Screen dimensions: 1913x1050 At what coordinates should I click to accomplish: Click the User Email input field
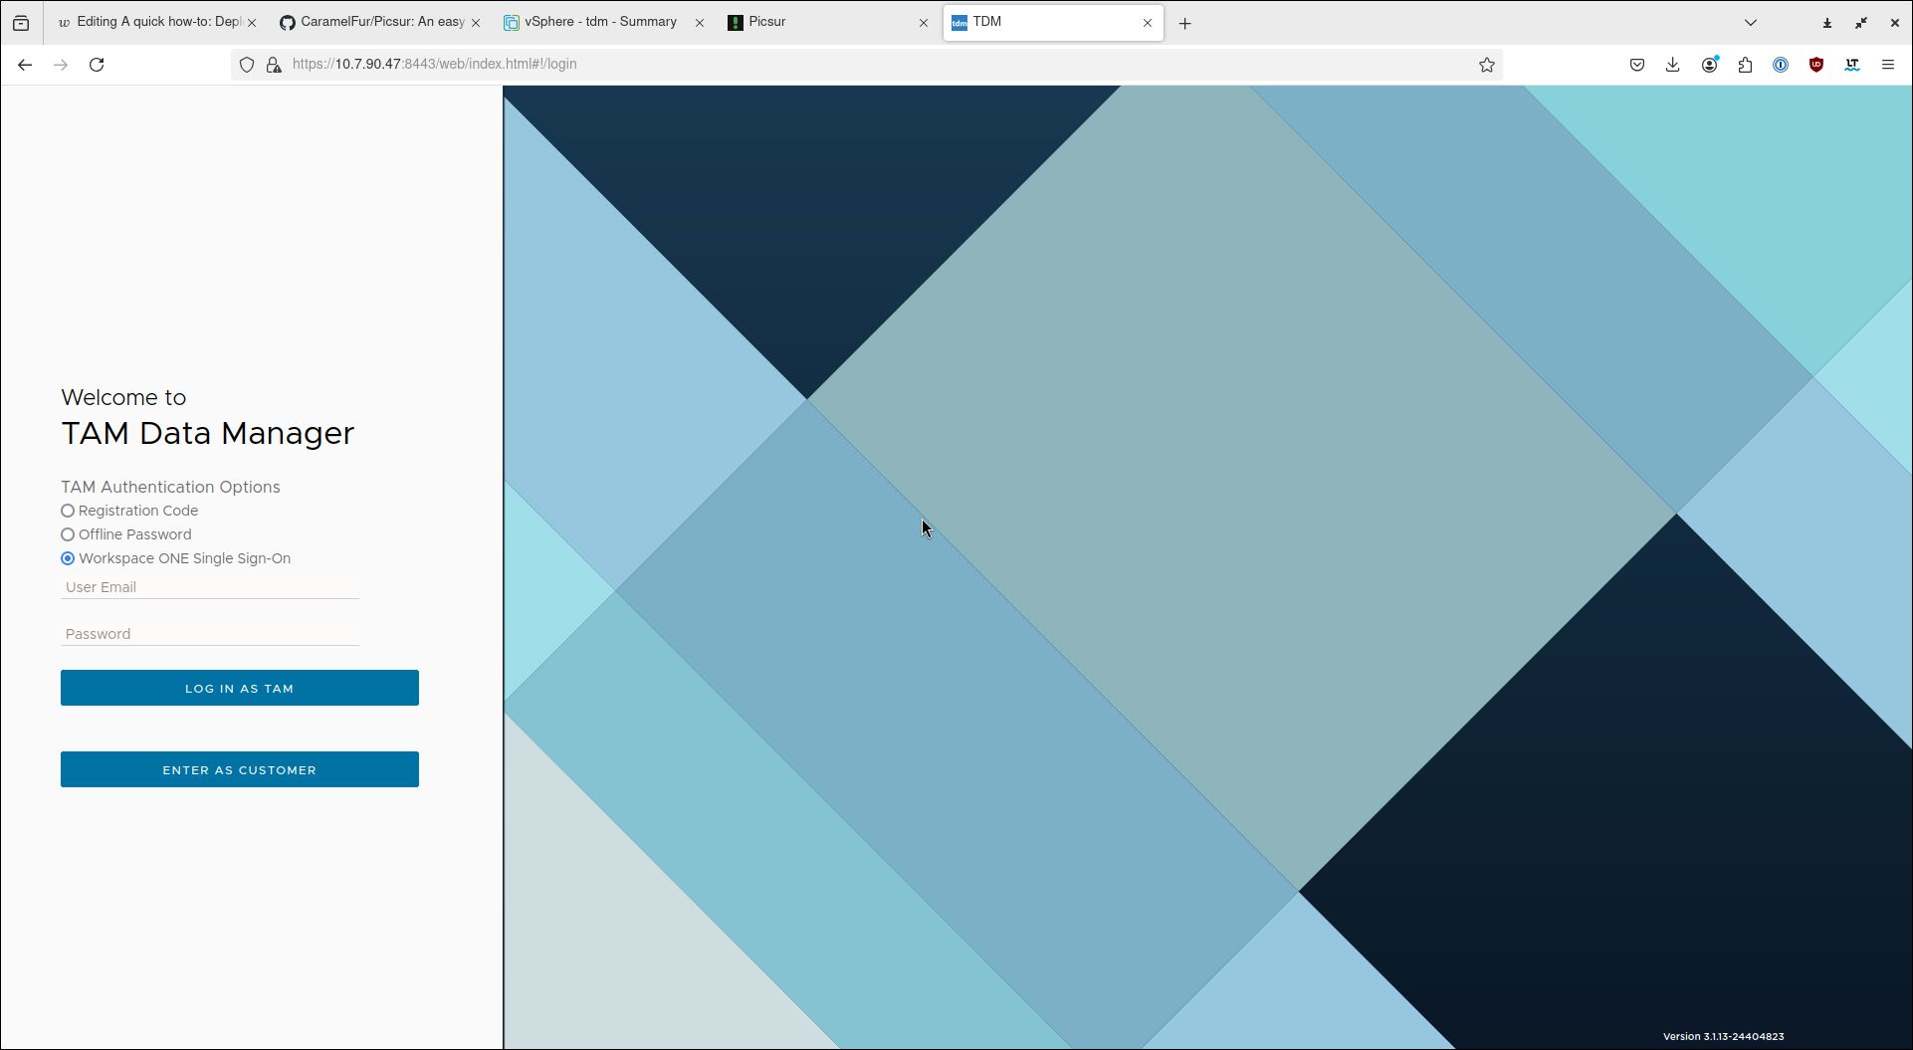[210, 587]
